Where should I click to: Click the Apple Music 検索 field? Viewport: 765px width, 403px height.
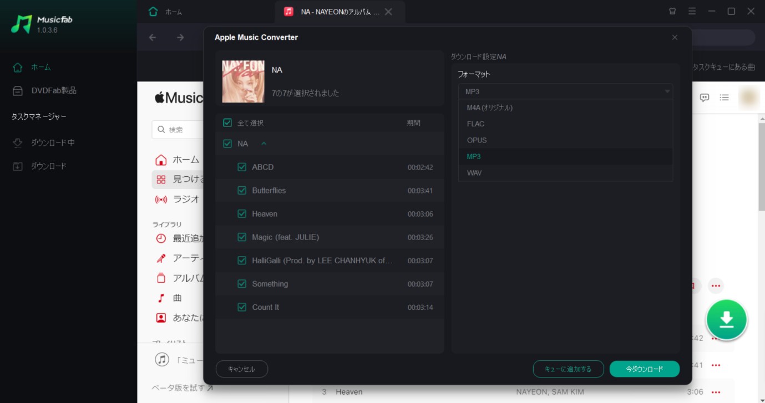click(178, 130)
